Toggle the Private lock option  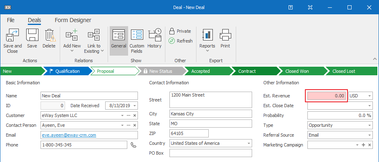point(180,31)
